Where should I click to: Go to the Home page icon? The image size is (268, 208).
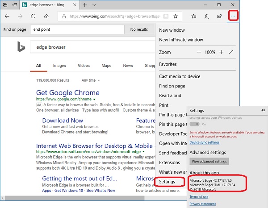(46, 16)
